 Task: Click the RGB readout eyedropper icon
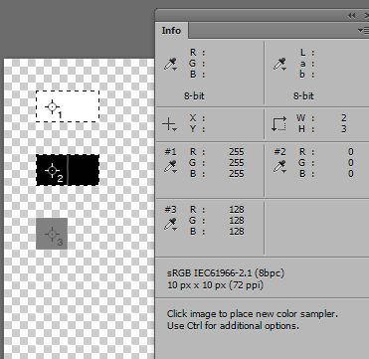[x=171, y=64]
